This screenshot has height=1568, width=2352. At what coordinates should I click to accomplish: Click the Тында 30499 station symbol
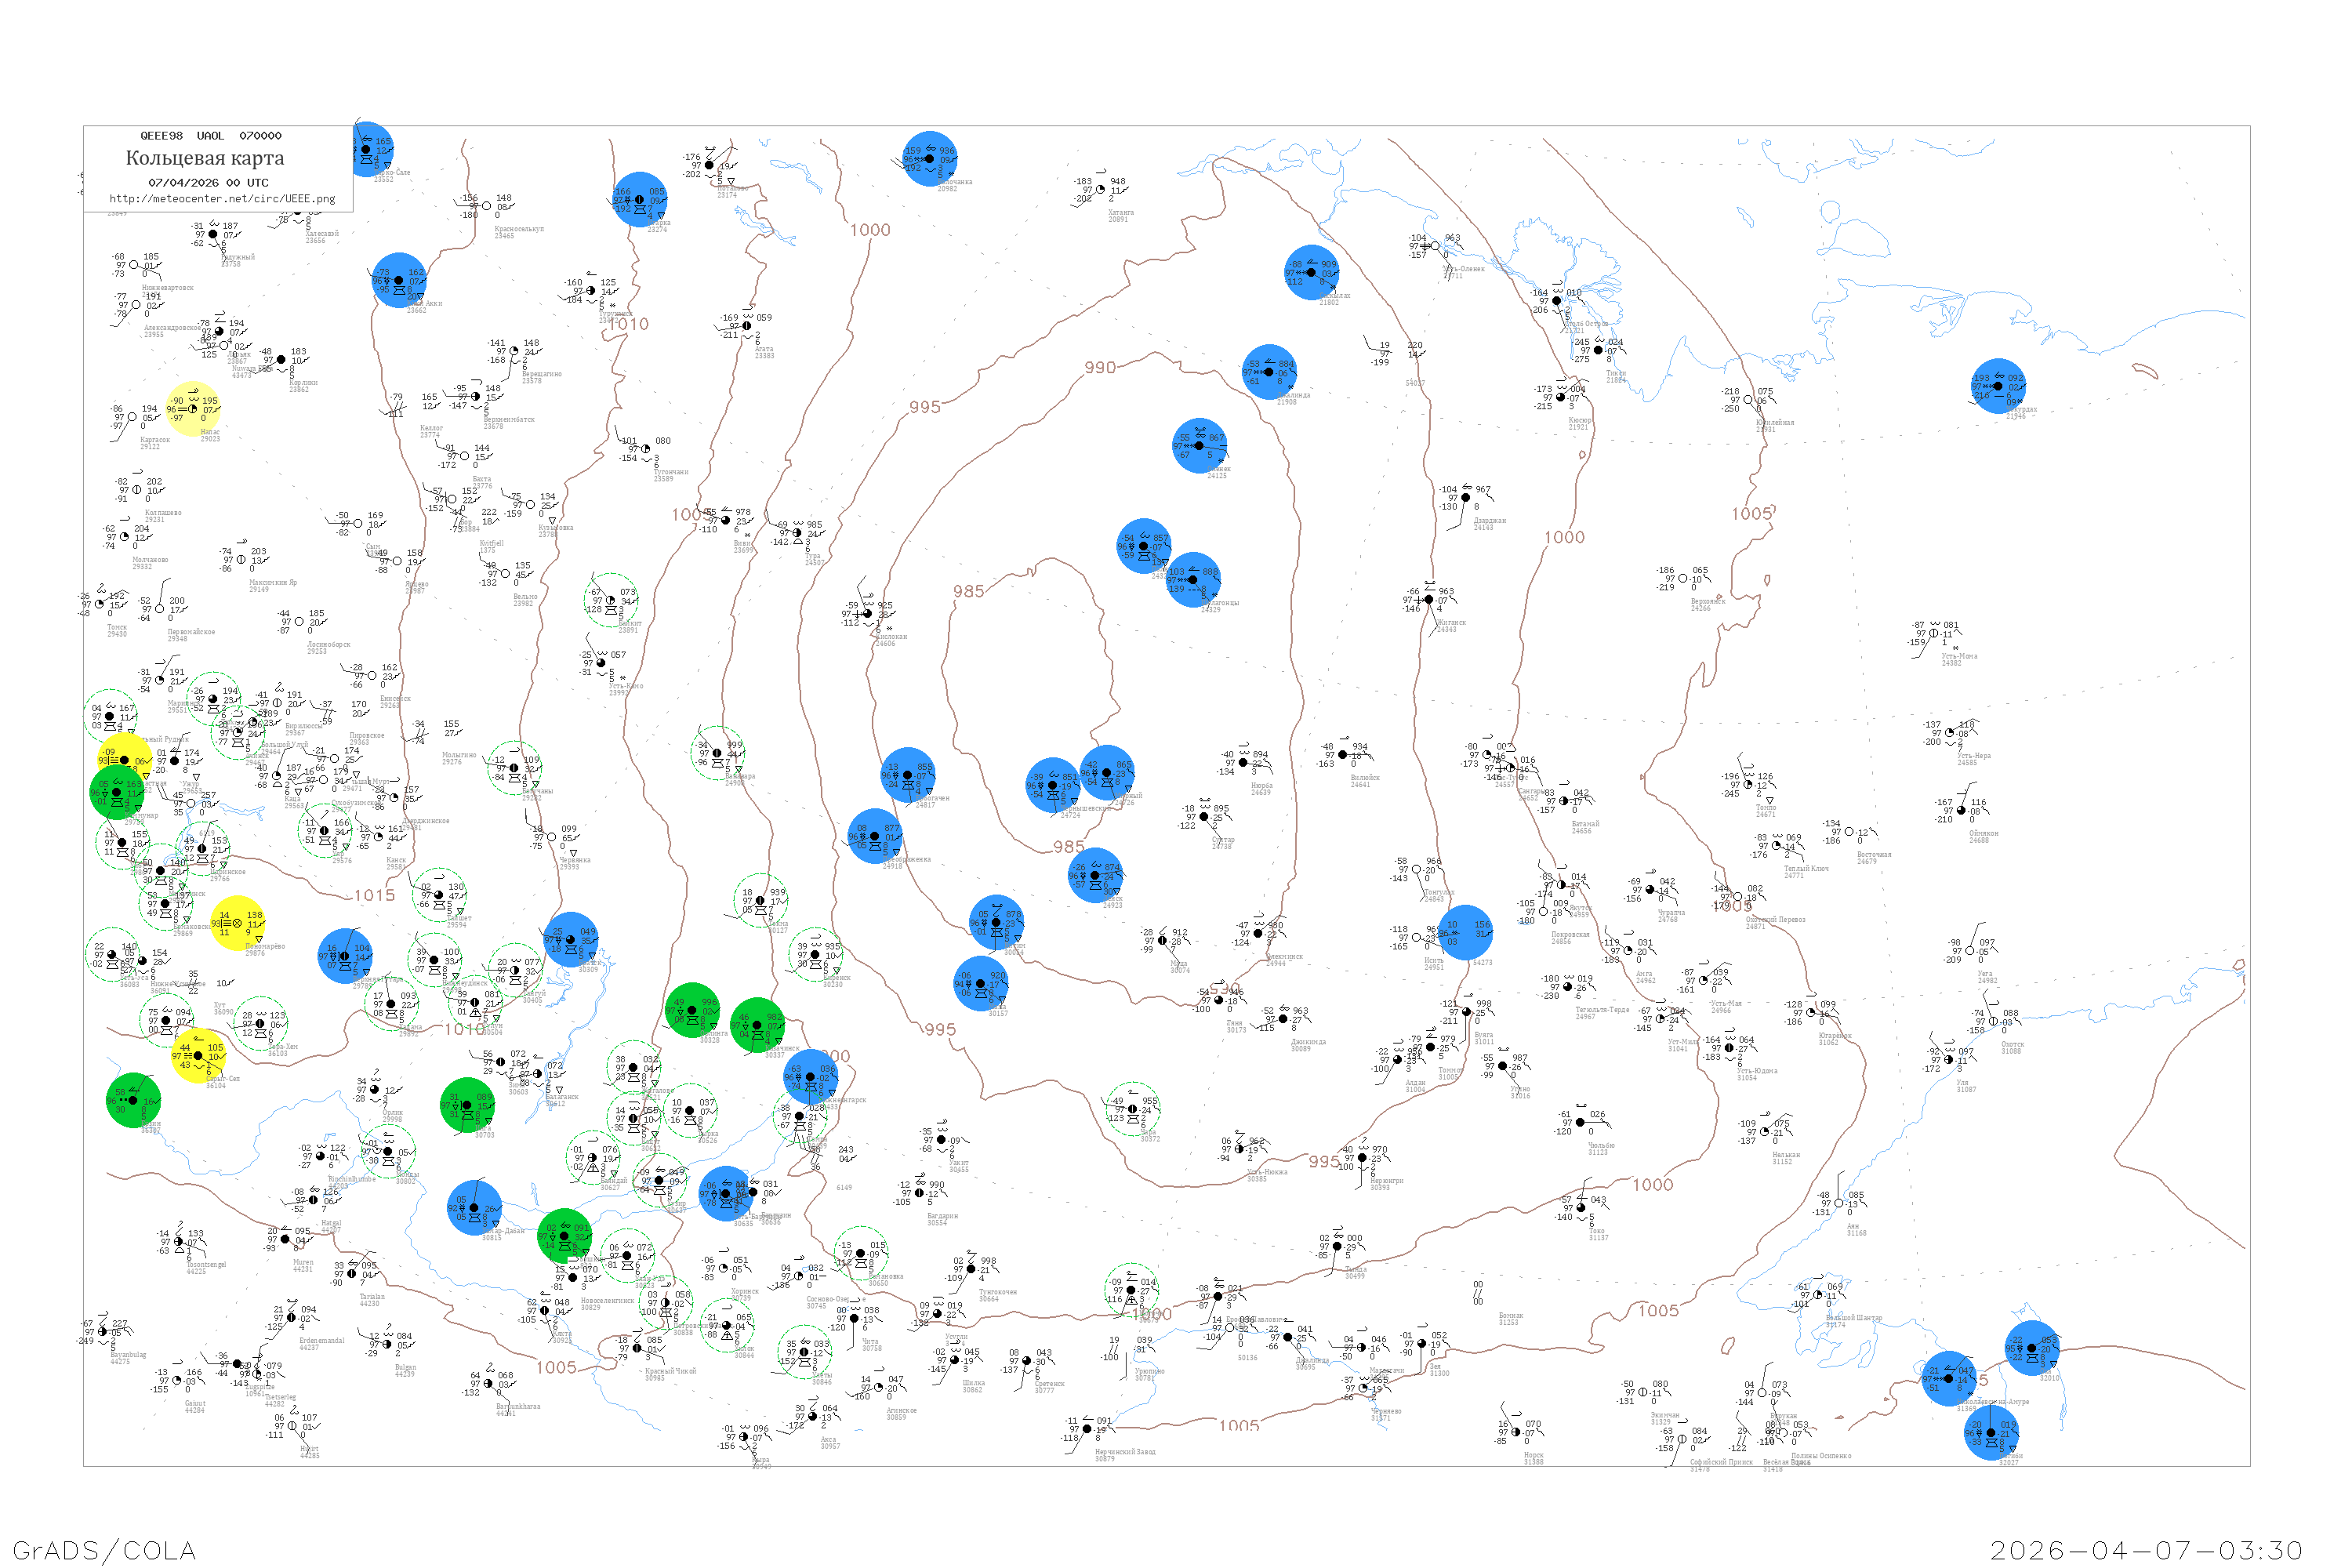1337,1247
